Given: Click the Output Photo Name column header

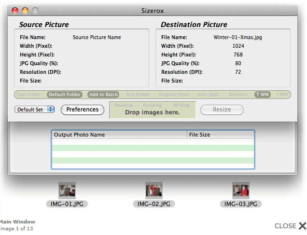Looking at the screenshot, I should [x=119, y=135].
